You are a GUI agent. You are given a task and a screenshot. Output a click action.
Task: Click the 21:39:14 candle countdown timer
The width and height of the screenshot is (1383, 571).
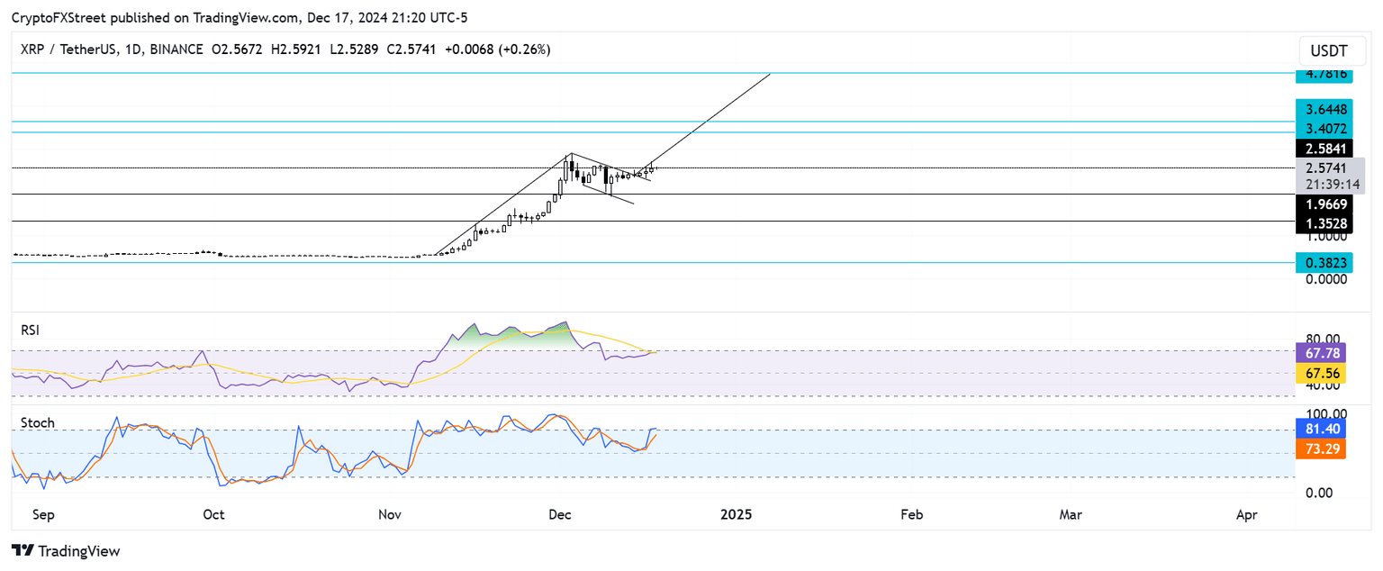pos(1331,184)
